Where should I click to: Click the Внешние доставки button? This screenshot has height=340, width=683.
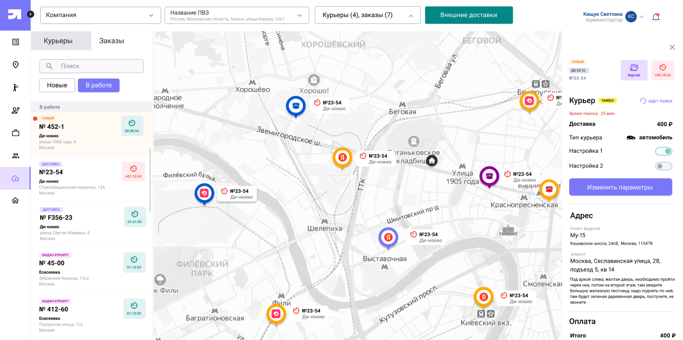[468, 15]
